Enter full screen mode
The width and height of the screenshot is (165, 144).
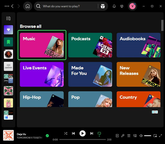[160, 136]
